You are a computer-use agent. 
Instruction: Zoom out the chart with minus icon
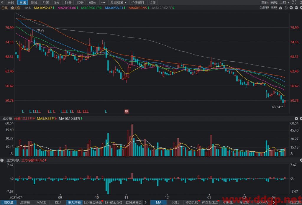coord(296,8)
